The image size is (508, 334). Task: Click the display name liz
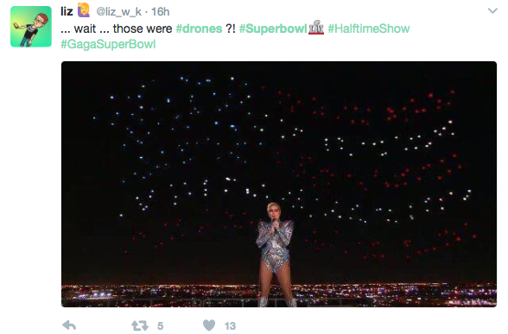click(67, 12)
